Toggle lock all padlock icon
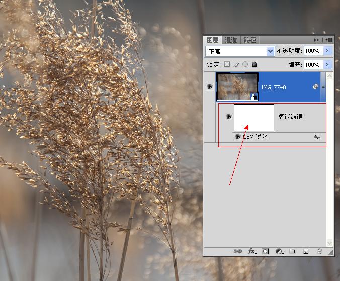340x281 pixels. (x=254, y=64)
